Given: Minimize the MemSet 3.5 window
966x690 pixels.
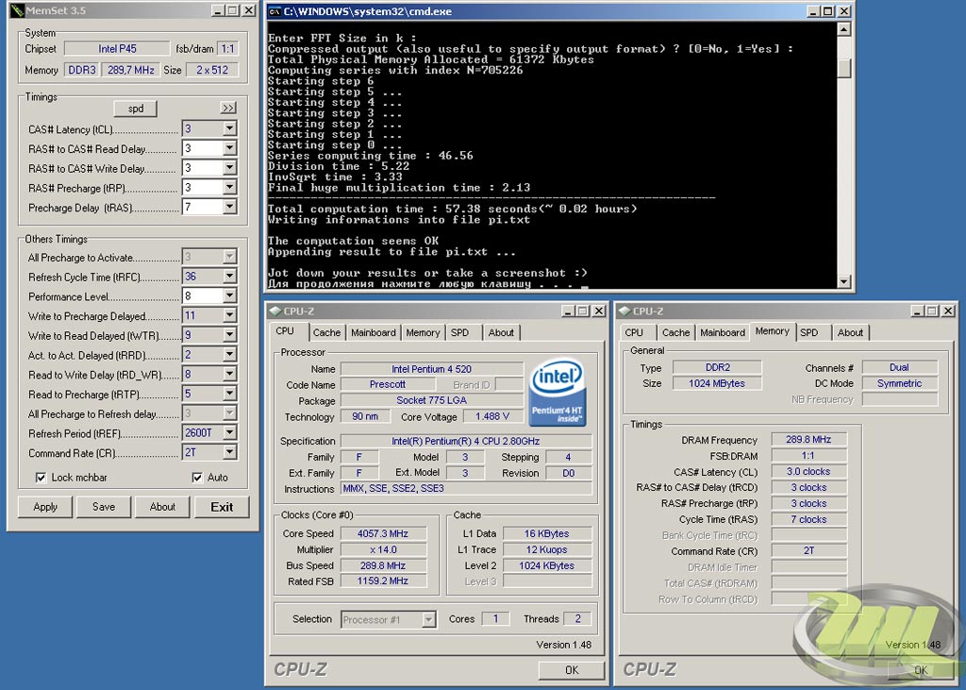Looking at the screenshot, I should tap(218, 10).
